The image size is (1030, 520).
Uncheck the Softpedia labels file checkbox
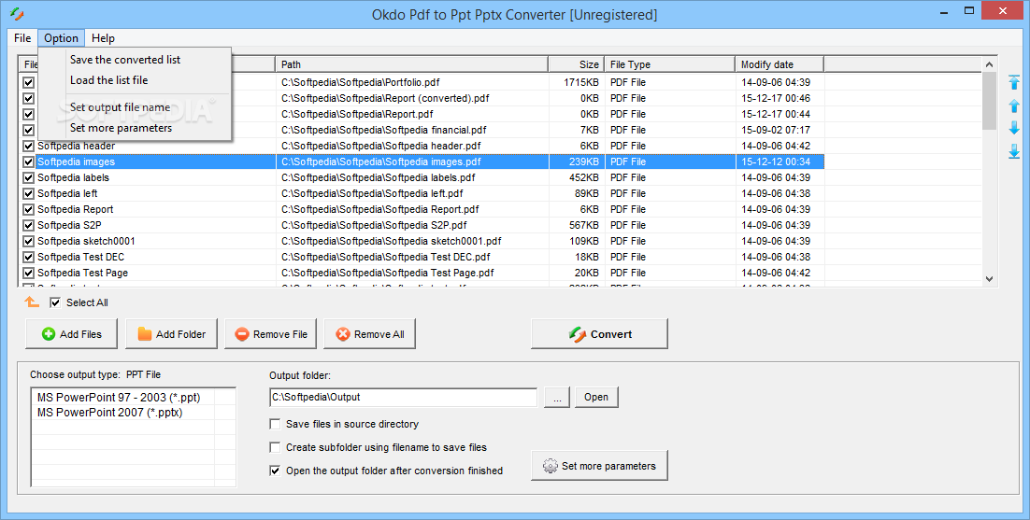tap(28, 177)
